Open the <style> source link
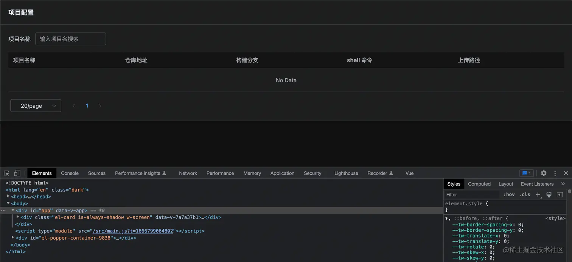Screen dimensions: 572x262 click(555, 218)
